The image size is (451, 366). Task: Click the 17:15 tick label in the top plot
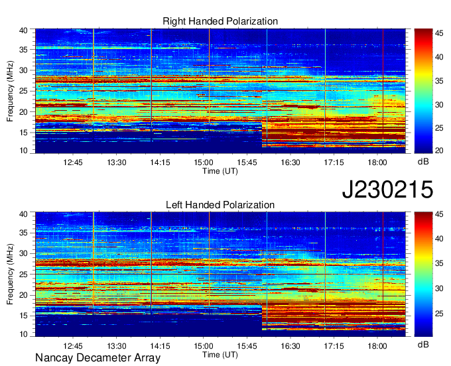pyautogui.click(x=334, y=162)
